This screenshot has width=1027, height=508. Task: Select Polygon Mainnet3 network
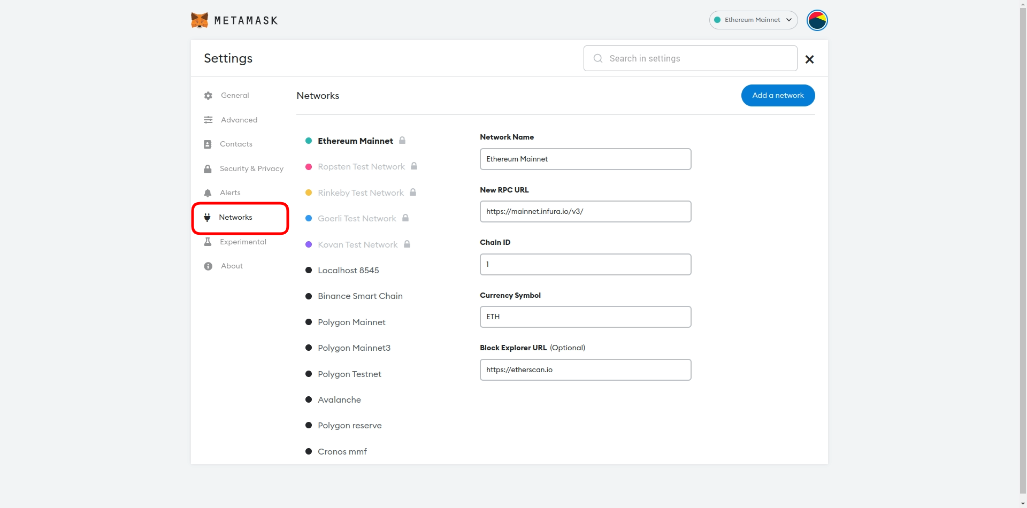coord(354,348)
